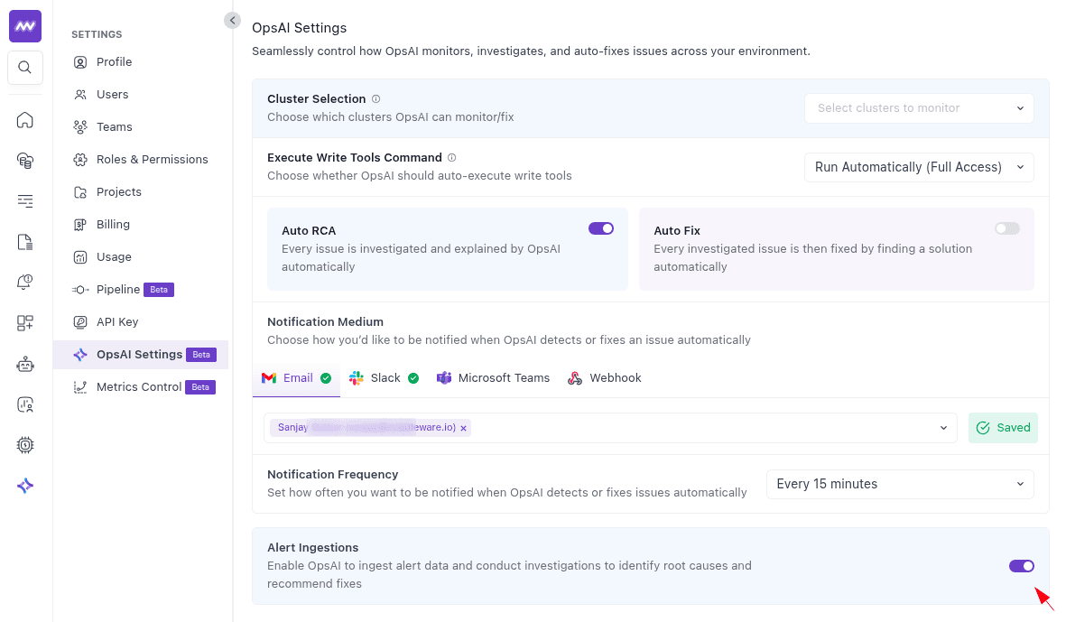Open the alerts bell icon in rail
This screenshot has width=1066, height=622.
click(25, 283)
